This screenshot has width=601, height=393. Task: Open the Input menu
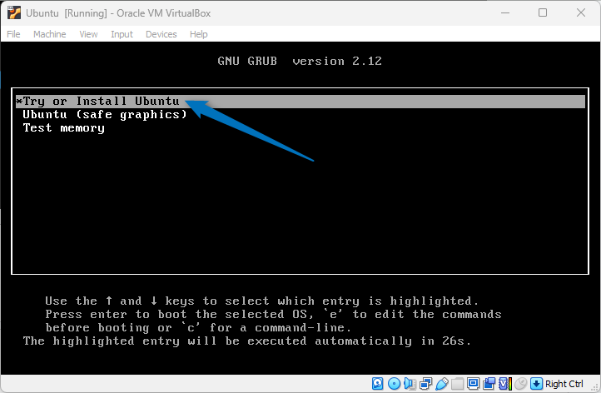point(122,34)
